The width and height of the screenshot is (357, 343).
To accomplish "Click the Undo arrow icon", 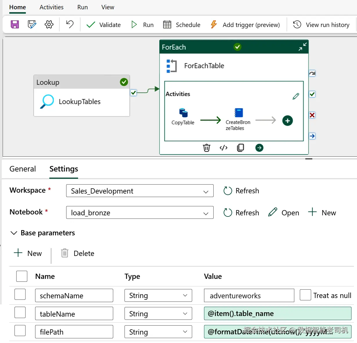I will click(x=70, y=24).
